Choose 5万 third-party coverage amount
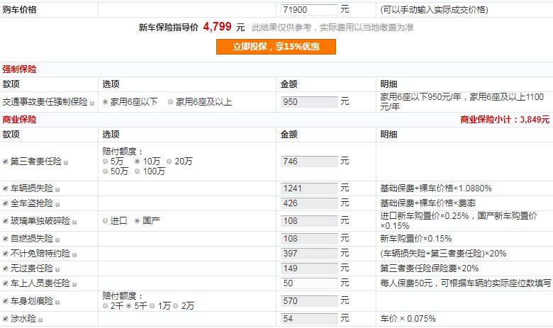553x328 pixels. pos(105,162)
